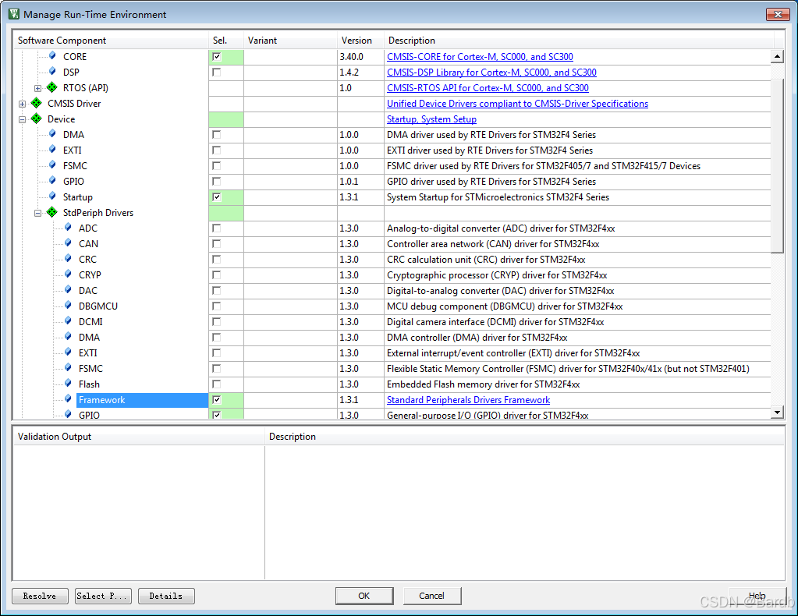
Task: Enable the CRYP driver checkbox
Action: tap(217, 274)
